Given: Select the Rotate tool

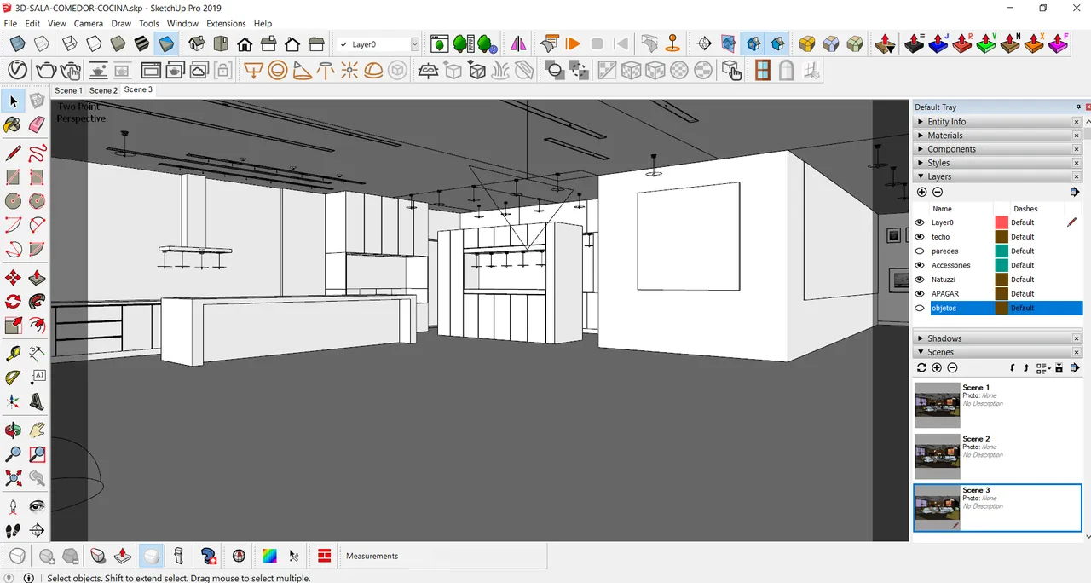Looking at the screenshot, I should [14, 302].
